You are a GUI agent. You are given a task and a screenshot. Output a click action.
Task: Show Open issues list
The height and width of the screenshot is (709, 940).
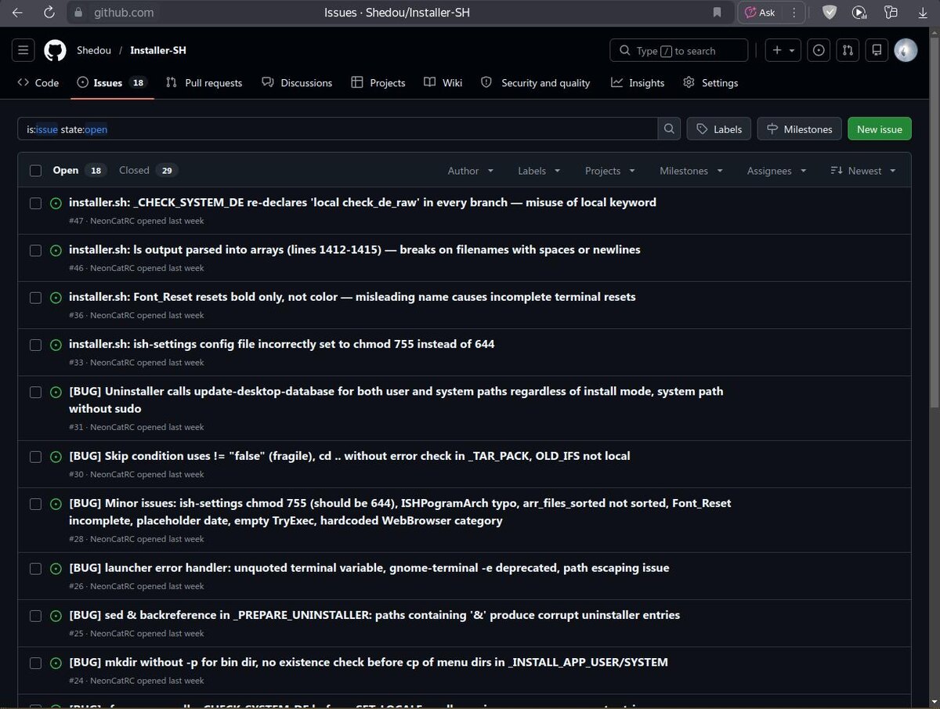point(80,170)
